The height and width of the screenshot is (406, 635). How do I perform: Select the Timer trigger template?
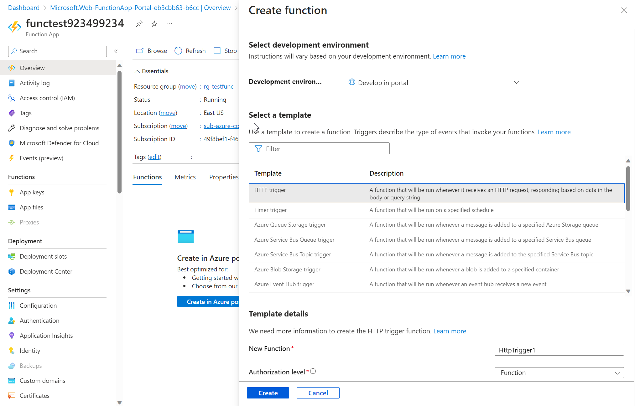[x=436, y=210]
